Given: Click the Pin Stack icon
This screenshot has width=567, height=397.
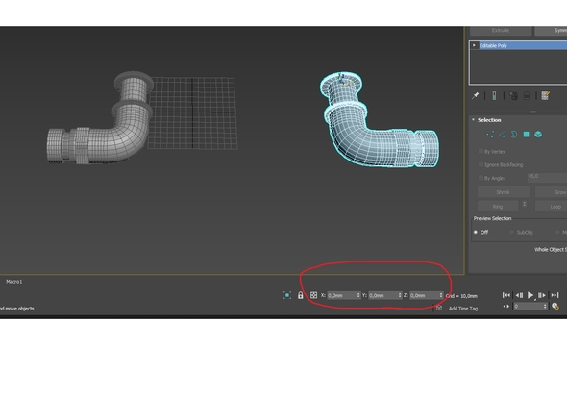Looking at the screenshot, I should pos(475,95).
